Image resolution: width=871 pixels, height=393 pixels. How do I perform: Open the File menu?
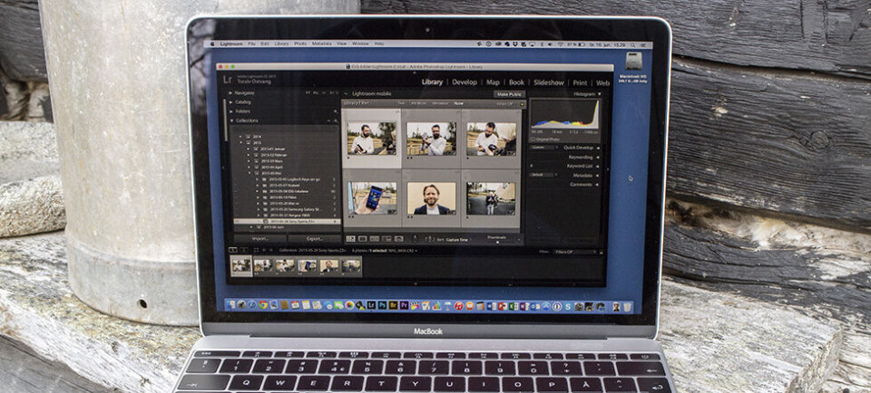pyautogui.click(x=251, y=43)
